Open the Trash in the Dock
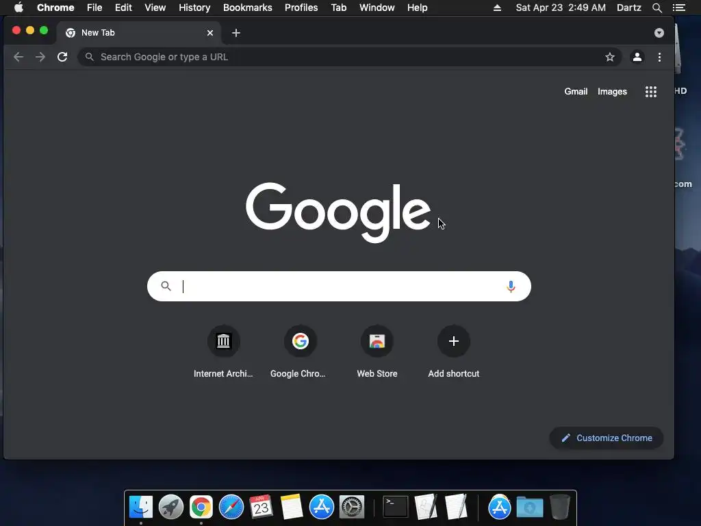The height and width of the screenshot is (526, 701). click(560, 508)
